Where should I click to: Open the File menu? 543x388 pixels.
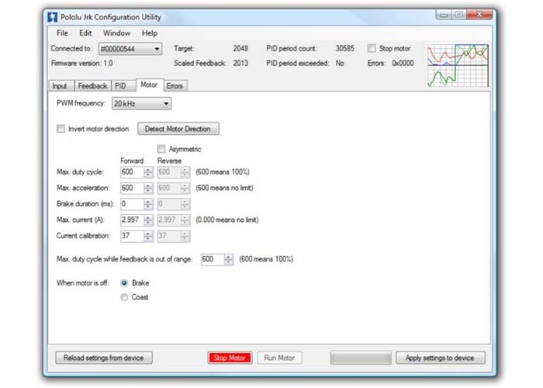[62, 33]
